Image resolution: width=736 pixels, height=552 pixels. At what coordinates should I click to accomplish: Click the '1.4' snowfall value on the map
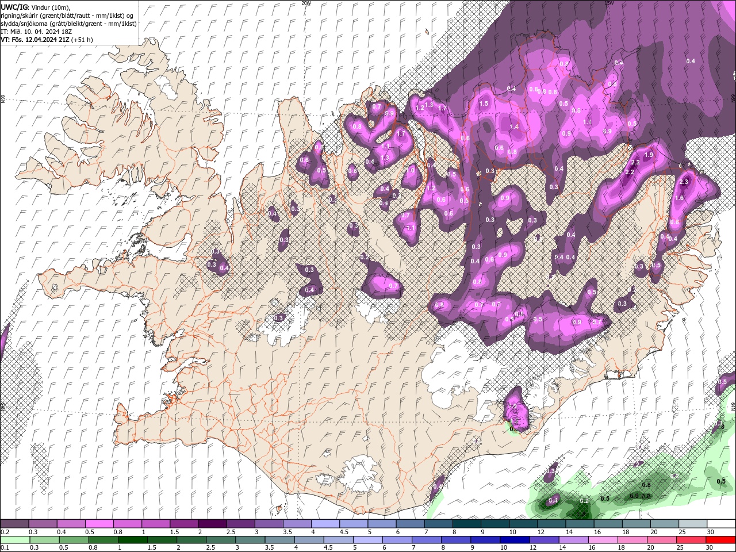[514, 126]
